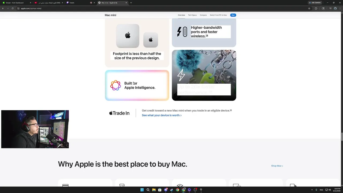Show hidden system tray icons
This screenshot has height=193, width=343.
(x=312, y=190)
